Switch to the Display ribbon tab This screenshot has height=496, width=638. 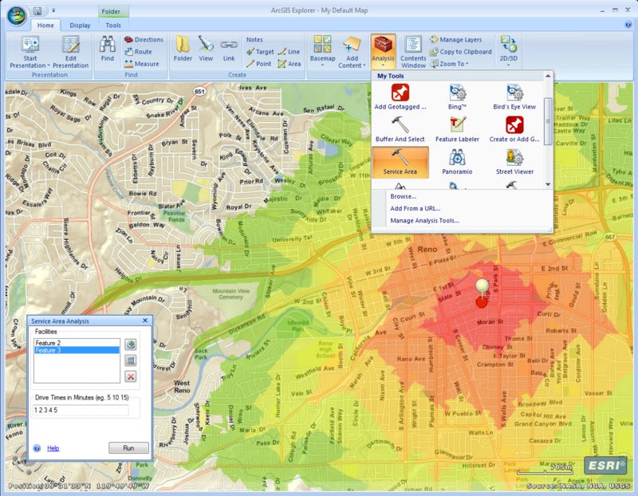pos(80,26)
